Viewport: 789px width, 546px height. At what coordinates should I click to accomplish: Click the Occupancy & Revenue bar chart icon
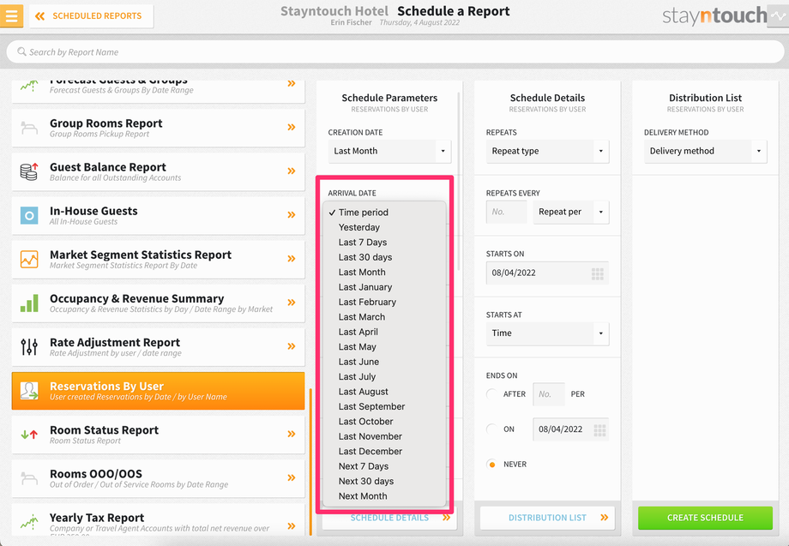(29, 303)
